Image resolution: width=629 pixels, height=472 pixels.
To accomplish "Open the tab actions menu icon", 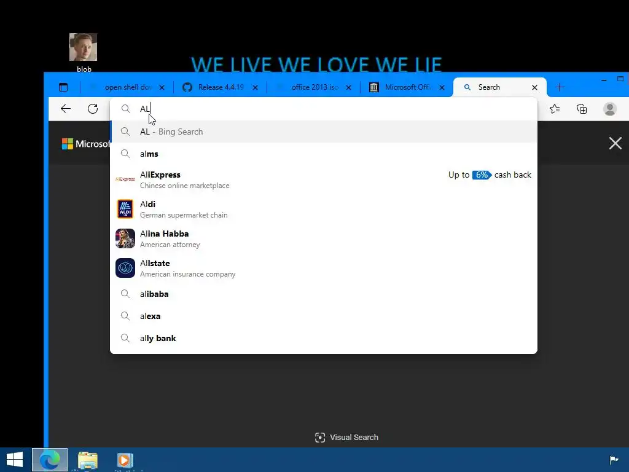I will [63, 87].
